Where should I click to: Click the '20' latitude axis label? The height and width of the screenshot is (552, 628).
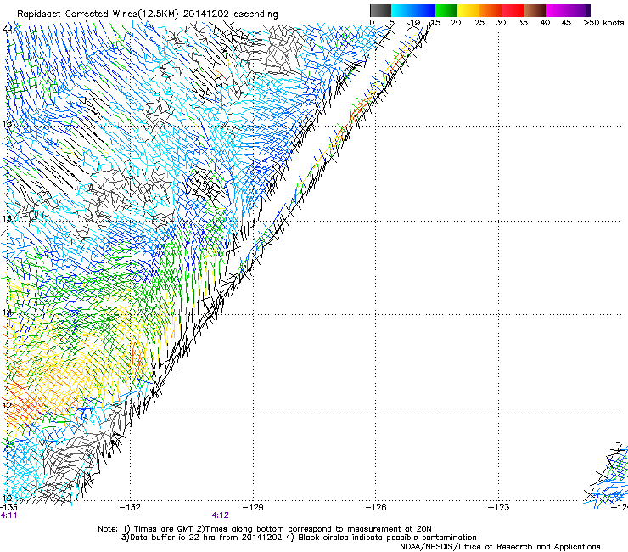coord(7,28)
